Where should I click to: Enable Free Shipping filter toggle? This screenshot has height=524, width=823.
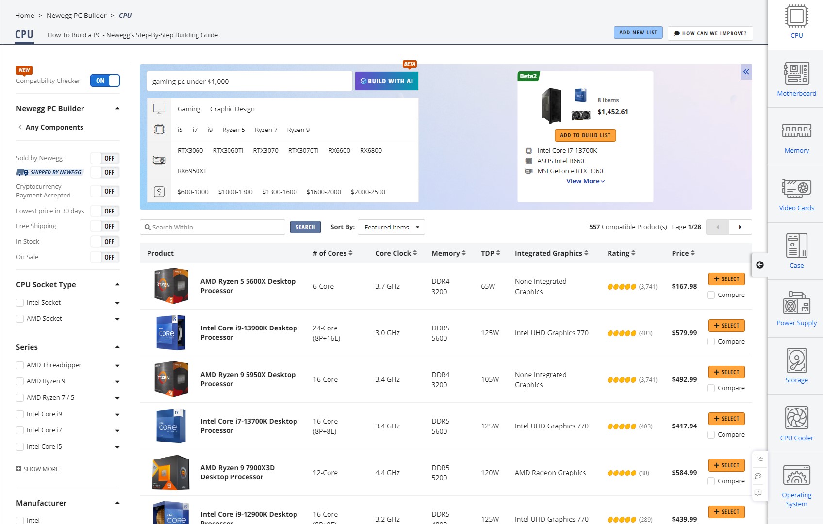(x=105, y=226)
